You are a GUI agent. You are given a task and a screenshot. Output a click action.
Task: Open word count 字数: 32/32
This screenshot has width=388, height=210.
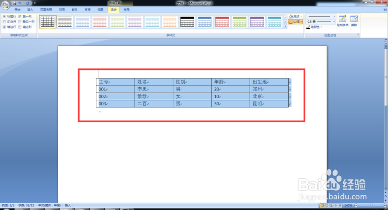coord(26,205)
